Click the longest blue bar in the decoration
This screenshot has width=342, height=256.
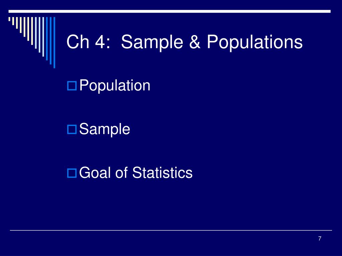click(54, 42)
